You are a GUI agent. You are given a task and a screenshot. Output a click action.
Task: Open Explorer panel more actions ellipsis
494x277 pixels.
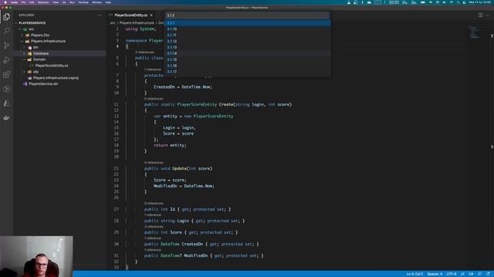pyautogui.click(x=100, y=15)
